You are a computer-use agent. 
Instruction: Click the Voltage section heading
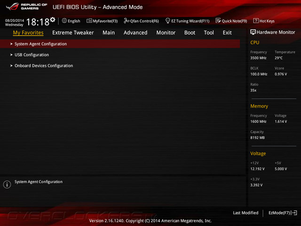click(258, 153)
